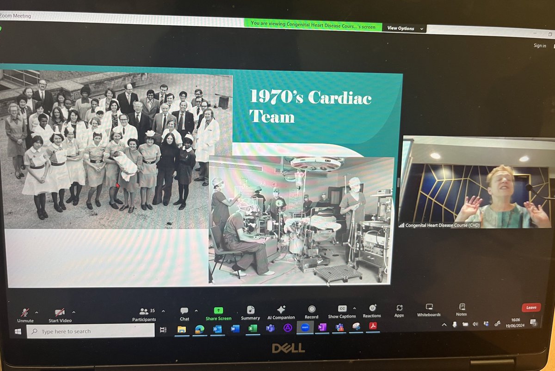Open the meeting Summary

tap(250, 313)
